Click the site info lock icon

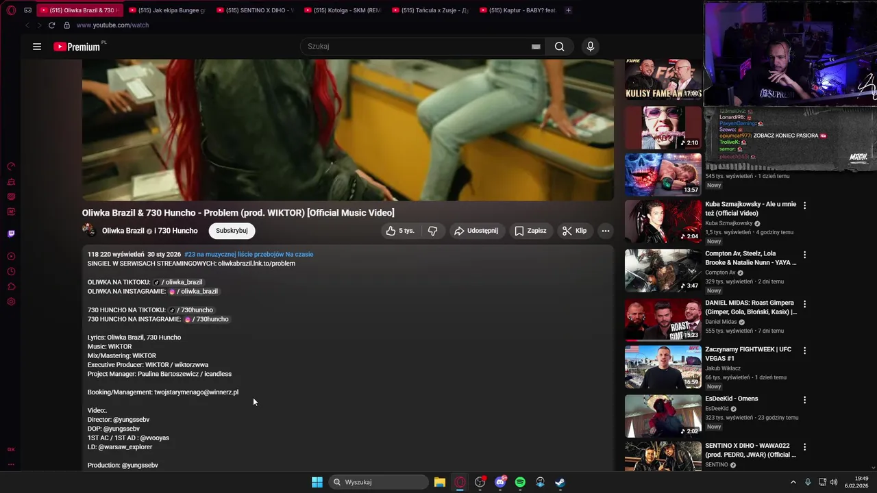[66, 25]
